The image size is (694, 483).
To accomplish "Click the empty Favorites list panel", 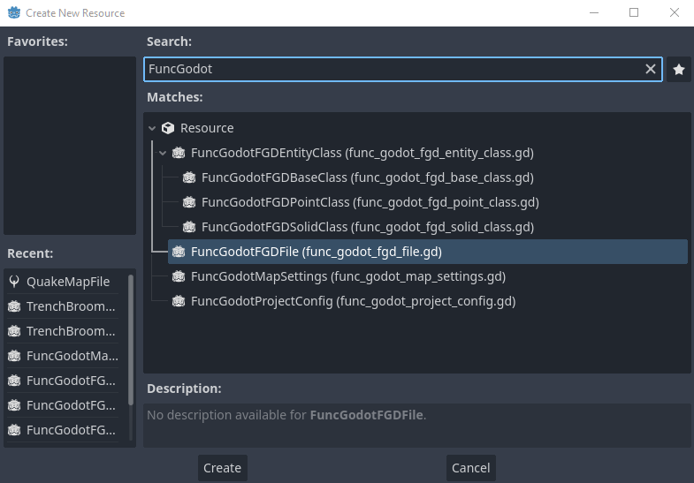I will pos(70,146).
